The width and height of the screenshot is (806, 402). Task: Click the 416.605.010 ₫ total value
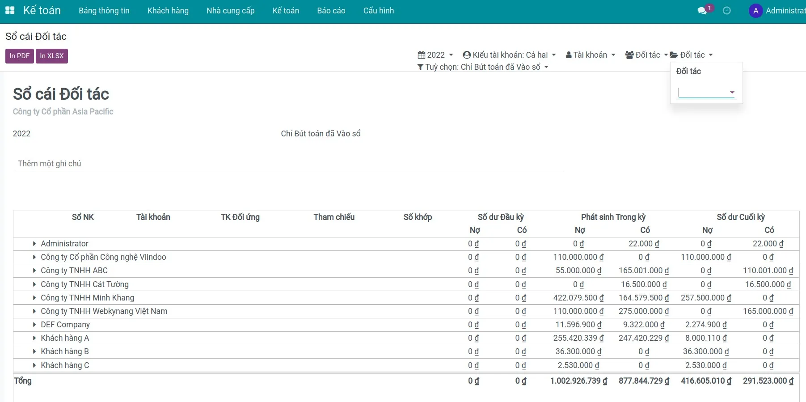coord(706,381)
